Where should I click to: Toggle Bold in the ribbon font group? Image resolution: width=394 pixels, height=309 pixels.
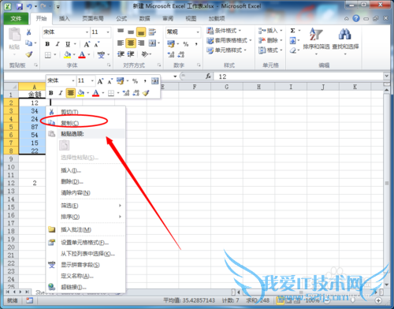(x=47, y=44)
